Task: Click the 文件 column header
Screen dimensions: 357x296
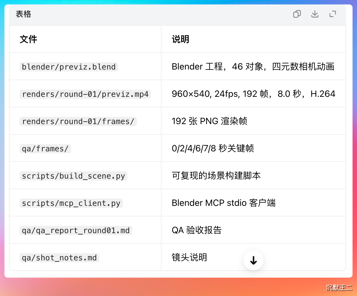Action: coord(28,39)
